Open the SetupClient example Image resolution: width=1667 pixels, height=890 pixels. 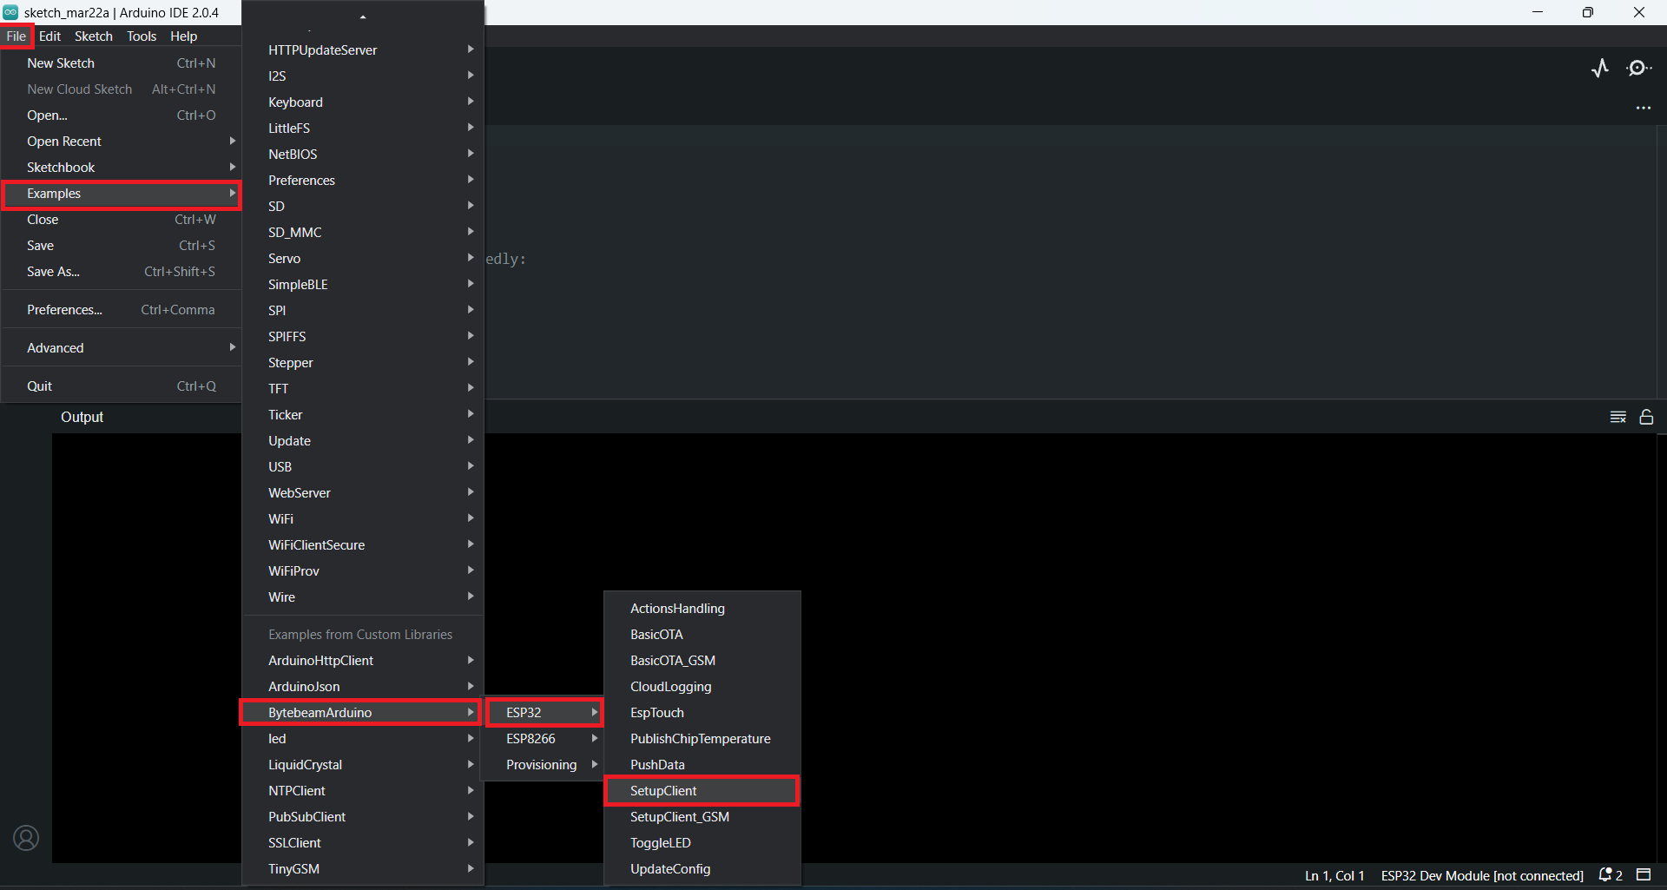coord(702,791)
